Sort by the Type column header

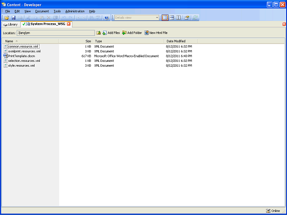pyautogui.click(x=128, y=41)
